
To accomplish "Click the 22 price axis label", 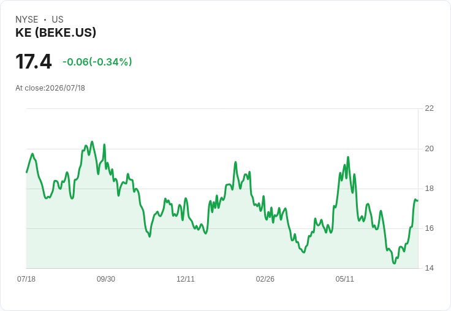I will click(429, 108).
